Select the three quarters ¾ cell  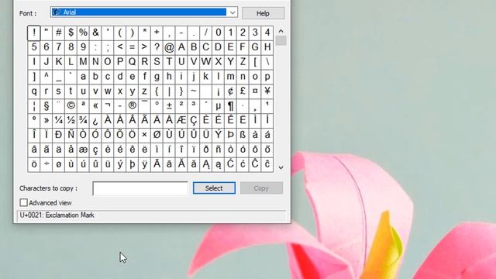pos(83,120)
